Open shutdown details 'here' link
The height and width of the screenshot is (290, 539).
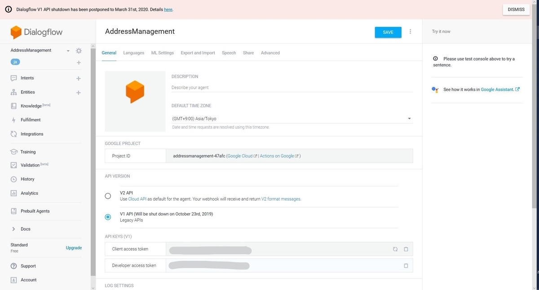(x=168, y=9)
